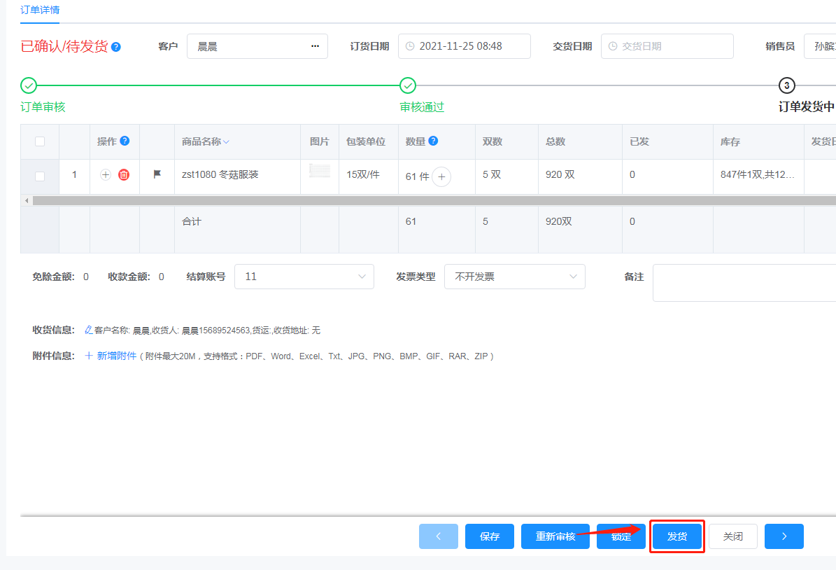Click the 重新审核 button
Image resolution: width=836 pixels, height=570 pixels.
click(x=555, y=536)
